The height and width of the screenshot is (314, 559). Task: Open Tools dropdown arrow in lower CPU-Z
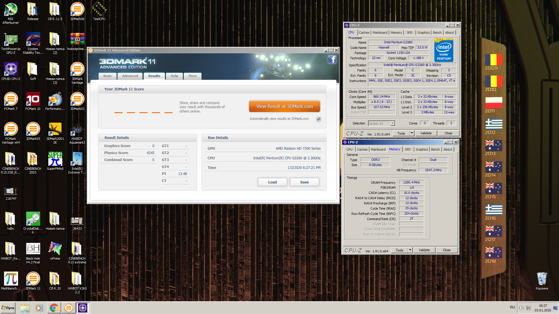click(410, 250)
